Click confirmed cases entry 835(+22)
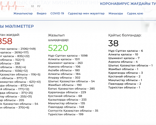The height and width of the screenshot is (125, 156). point(23,56)
